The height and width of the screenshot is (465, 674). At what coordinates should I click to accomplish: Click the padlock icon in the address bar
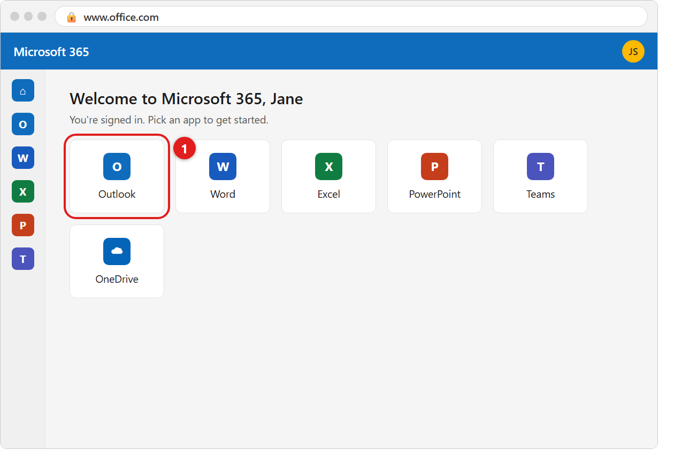pyautogui.click(x=72, y=17)
